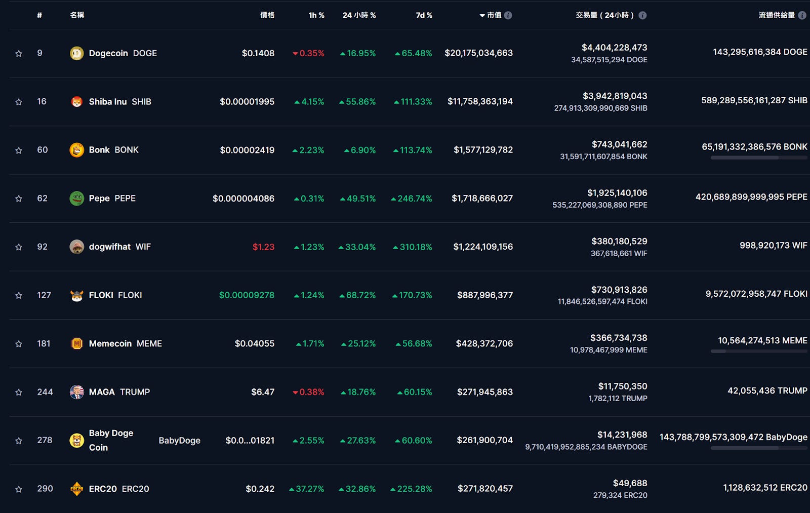This screenshot has height=513, width=810.
Task: Click dogwifhat price $1.23
Action: point(263,247)
